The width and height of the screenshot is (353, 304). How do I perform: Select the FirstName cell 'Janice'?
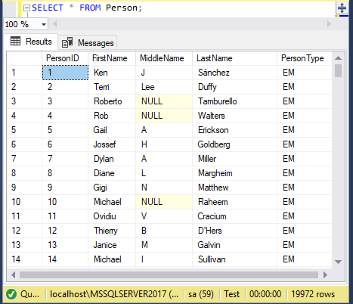[112, 245]
